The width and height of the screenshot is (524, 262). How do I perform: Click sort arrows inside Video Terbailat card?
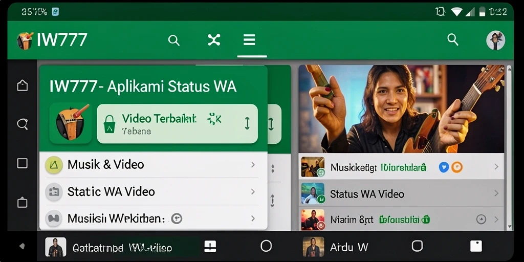247,124
